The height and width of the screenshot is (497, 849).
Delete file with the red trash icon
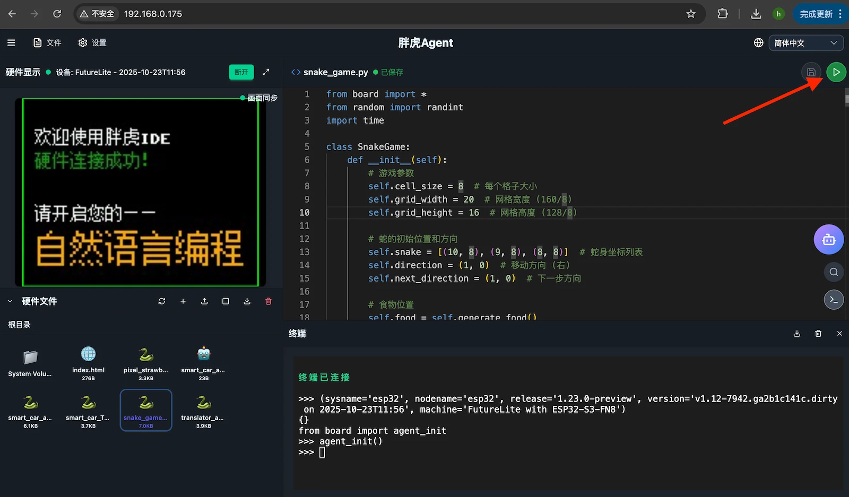(268, 301)
